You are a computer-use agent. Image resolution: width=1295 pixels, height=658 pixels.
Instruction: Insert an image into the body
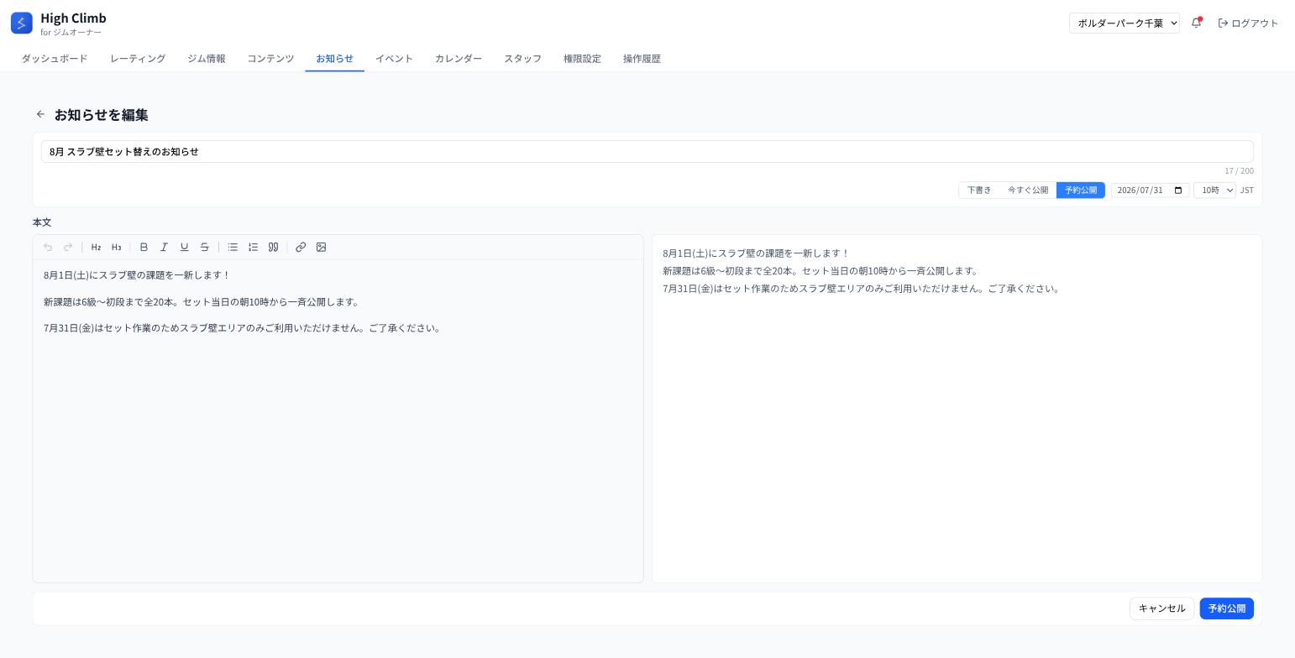pos(321,247)
